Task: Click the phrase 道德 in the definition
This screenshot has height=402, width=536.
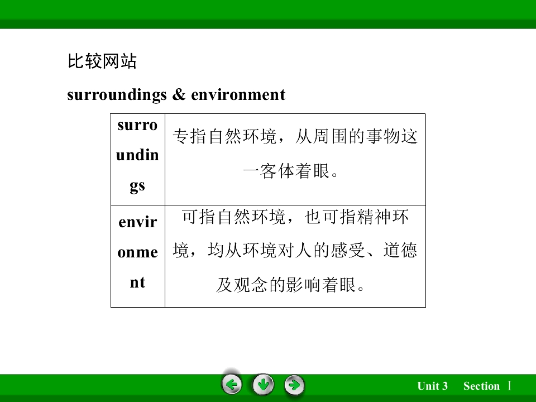Action: click(x=400, y=250)
